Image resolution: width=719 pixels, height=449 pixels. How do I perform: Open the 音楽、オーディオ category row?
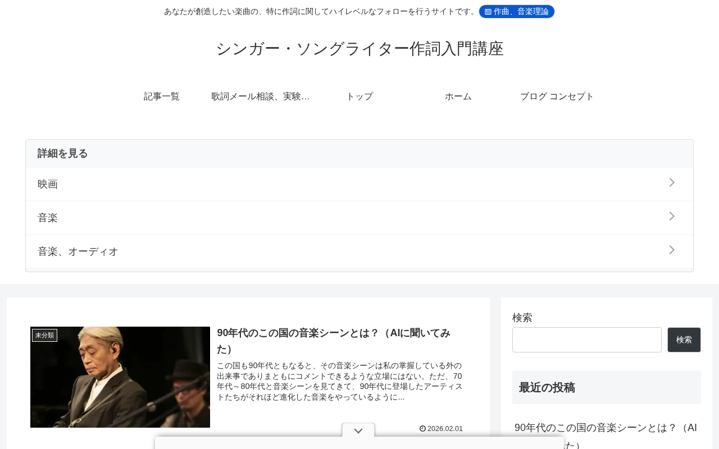pyautogui.click(x=359, y=251)
